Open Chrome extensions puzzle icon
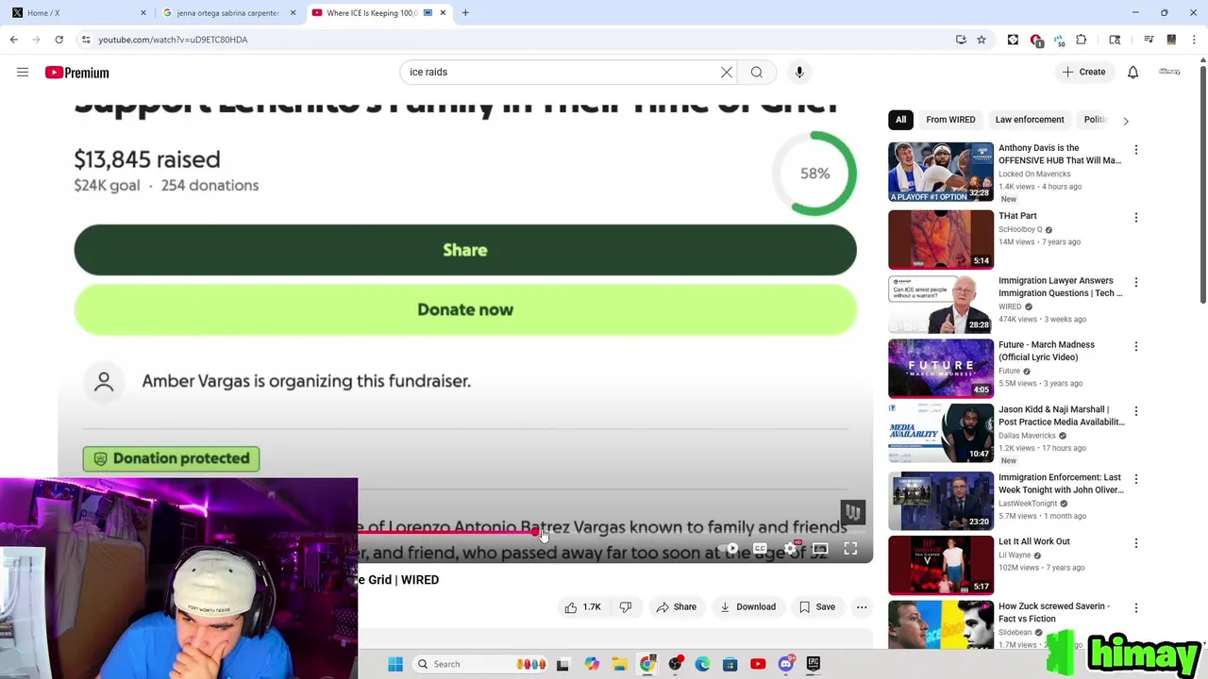The height and width of the screenshot is (679, 1208). point(1082,40)
